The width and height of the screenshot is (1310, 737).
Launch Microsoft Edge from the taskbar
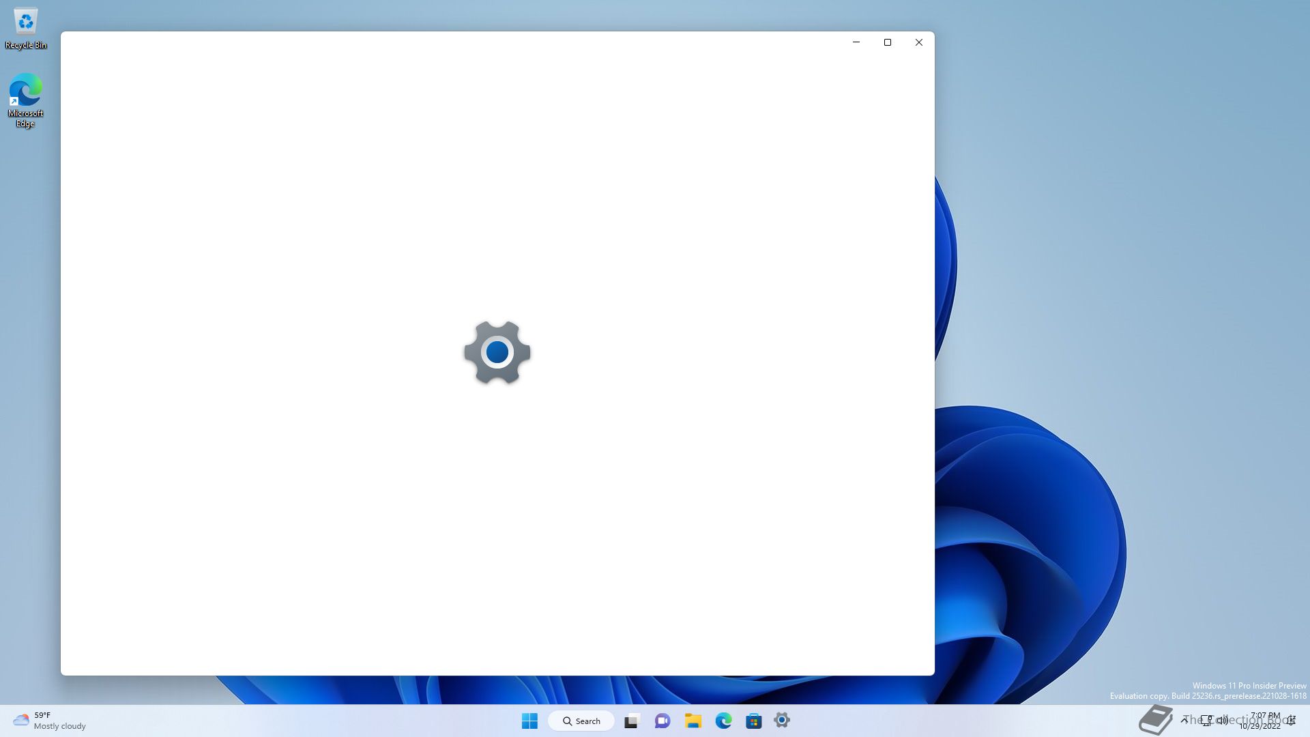(723, 721)
